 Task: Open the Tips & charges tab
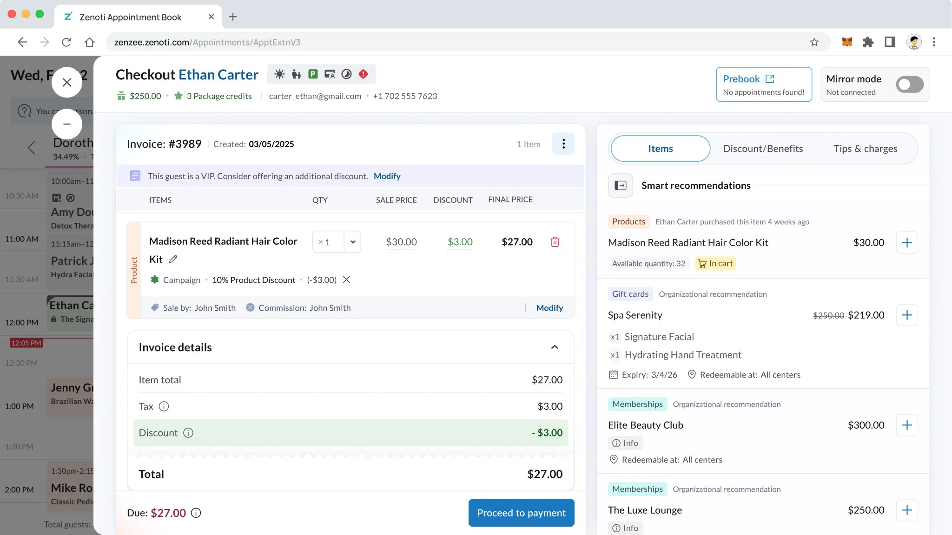(x=865, y=149)
